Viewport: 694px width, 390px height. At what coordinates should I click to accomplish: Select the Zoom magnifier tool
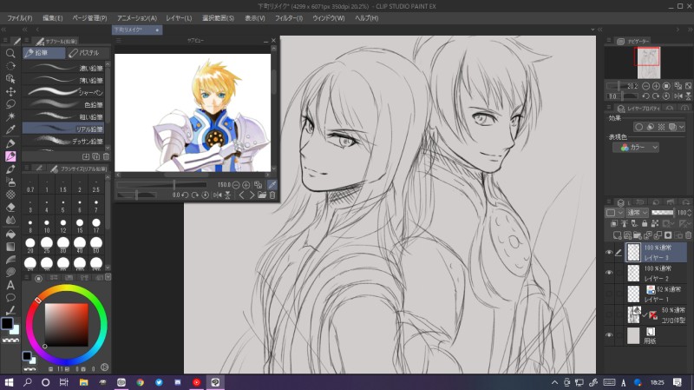(x=10, y=53)
